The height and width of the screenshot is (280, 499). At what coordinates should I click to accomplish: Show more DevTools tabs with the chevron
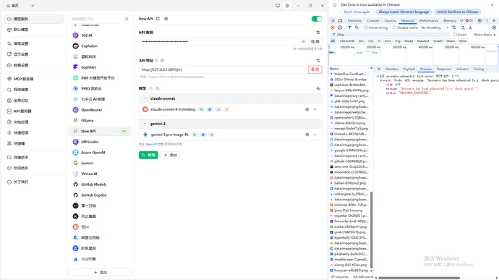pos(461,21)
